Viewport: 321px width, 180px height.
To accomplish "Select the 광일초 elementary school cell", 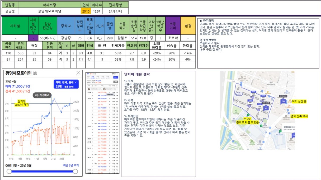I will pos(122,38).
